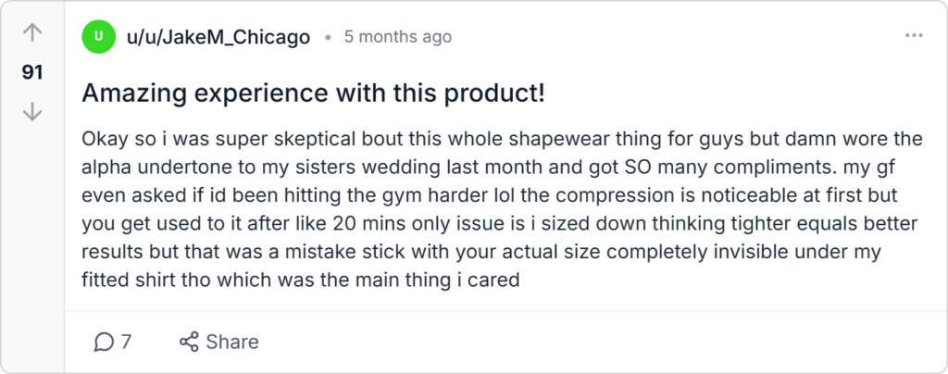Click the green user avatar circle
The height and width of the screenshot is (374, 948).
(x=98, y=37)
